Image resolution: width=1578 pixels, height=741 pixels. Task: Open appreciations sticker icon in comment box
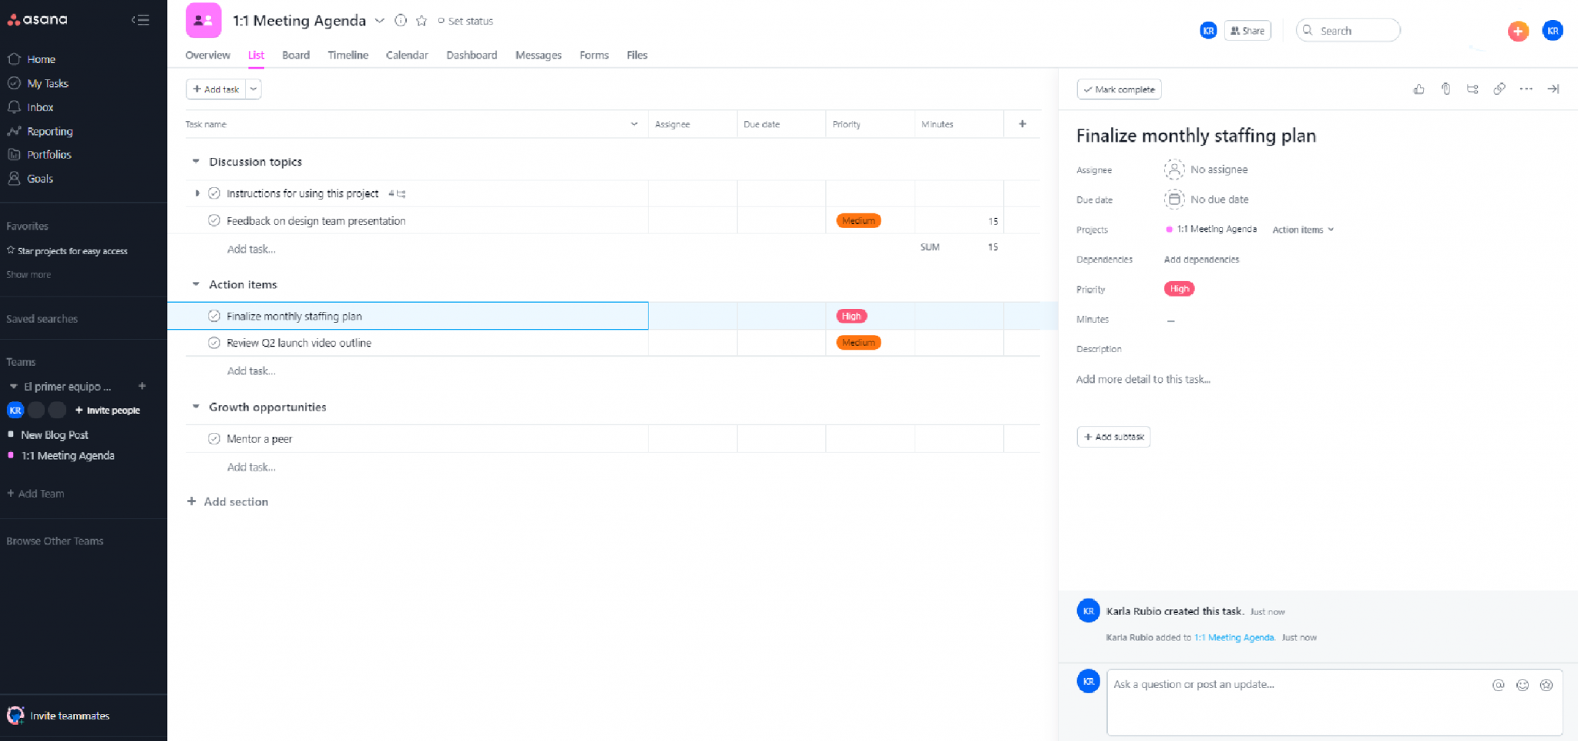pos(1546,685)
